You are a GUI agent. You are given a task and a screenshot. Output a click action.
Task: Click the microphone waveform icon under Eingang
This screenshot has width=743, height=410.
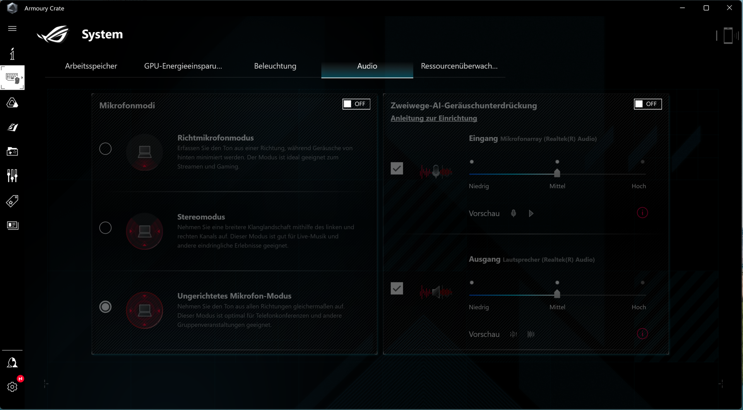(436, 171)
